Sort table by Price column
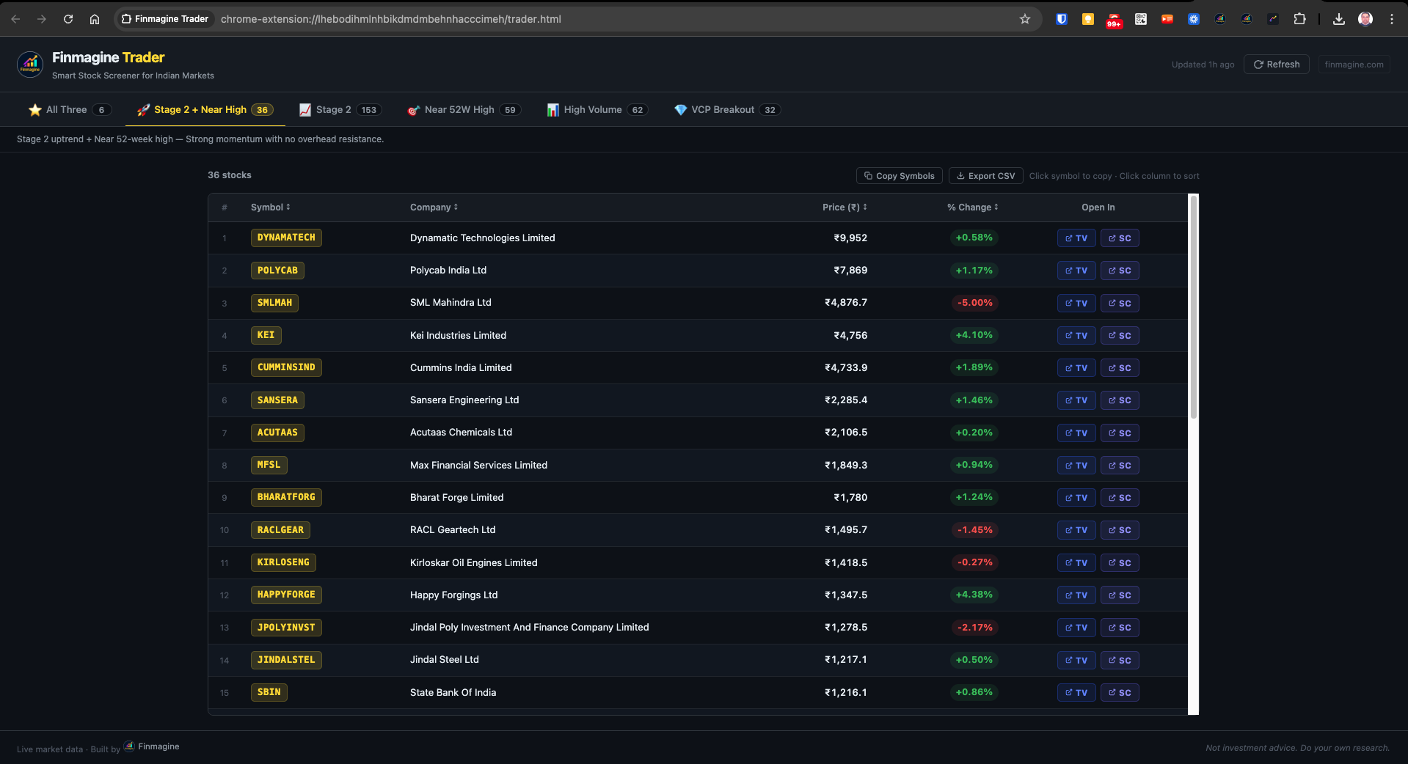1408x764 pixels. pyautogui.click(x=844, y=207)
